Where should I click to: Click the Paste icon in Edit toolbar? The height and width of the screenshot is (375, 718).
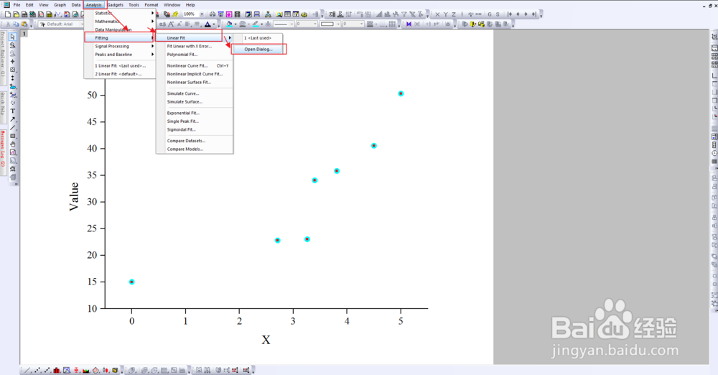click(x=24, y=24)
